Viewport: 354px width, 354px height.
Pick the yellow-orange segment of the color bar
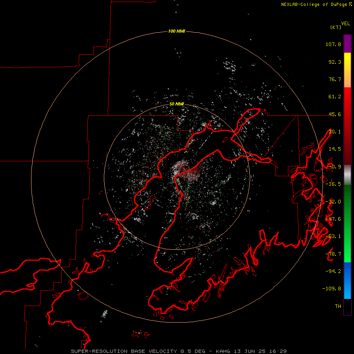pyautogui.click(x=347, y=70)
